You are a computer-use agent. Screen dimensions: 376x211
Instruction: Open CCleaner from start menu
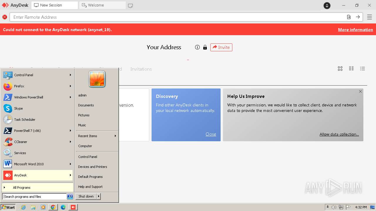click(38, 142)
